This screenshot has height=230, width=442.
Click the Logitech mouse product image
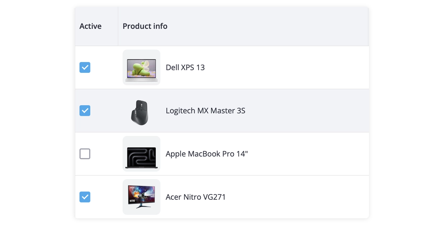coord(140,112)
